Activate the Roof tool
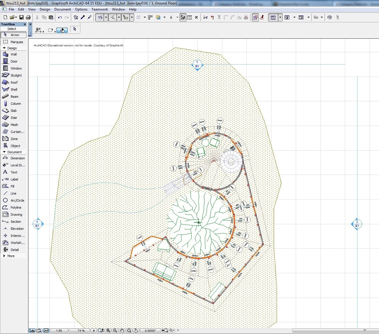This screenshot has height=334, width=379. pos(13,82)
